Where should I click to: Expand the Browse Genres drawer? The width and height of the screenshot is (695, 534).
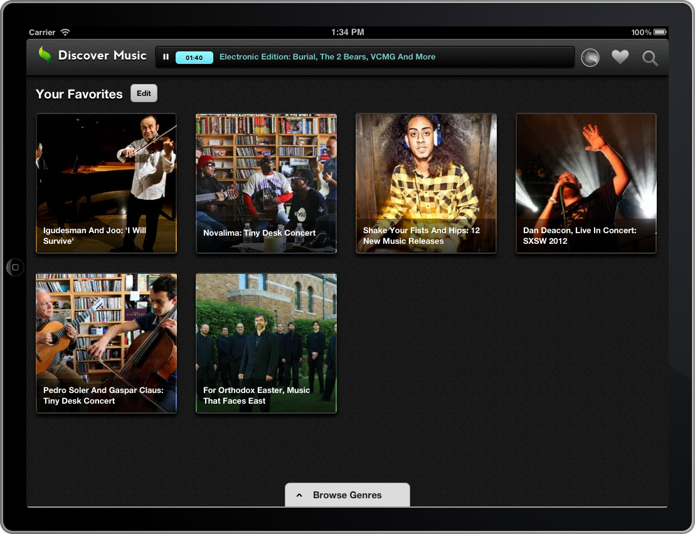pos(347,495)
